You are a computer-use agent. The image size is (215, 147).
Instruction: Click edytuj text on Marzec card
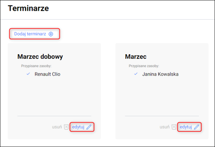click(186, 127)
